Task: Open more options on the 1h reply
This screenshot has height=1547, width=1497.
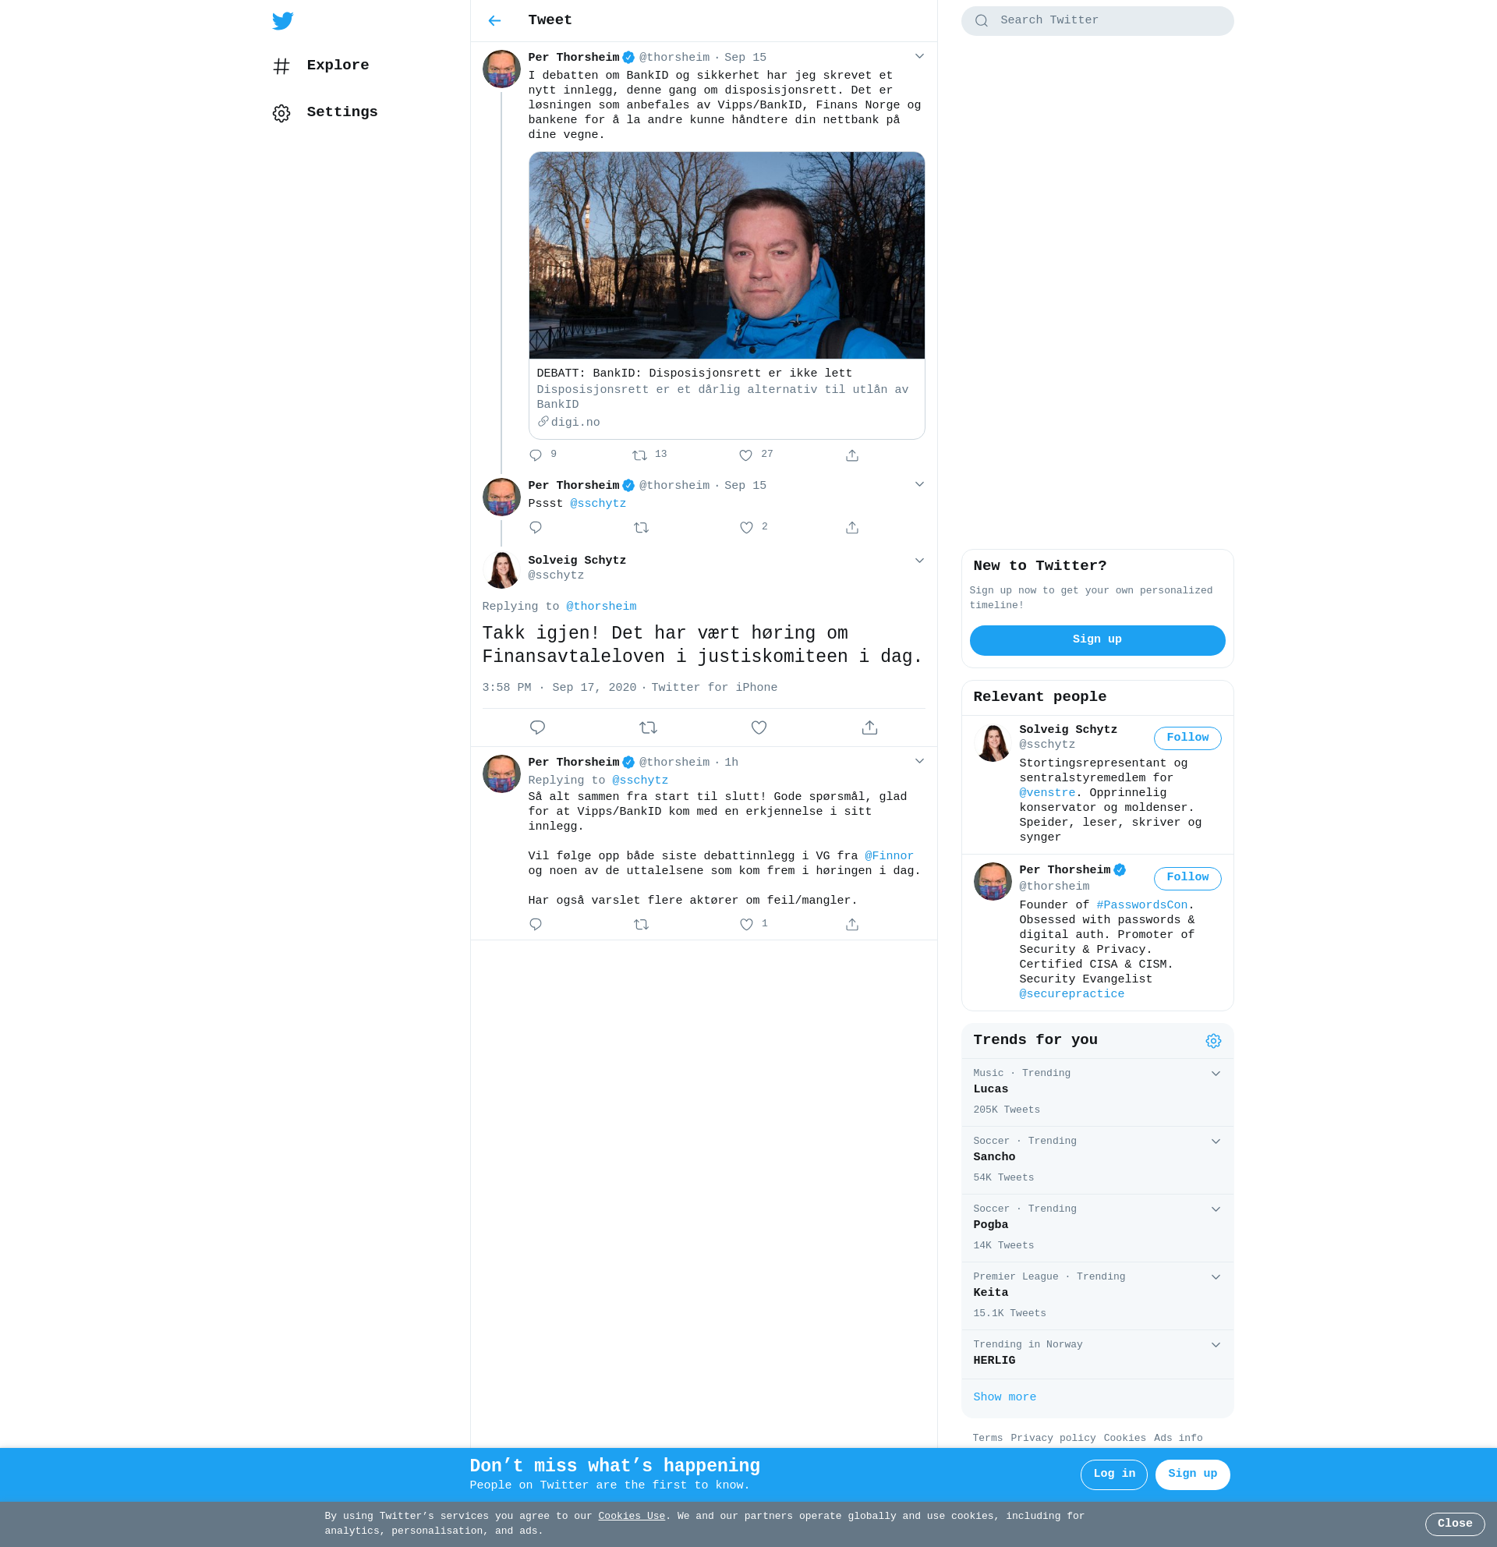Action: coord(919,761)
